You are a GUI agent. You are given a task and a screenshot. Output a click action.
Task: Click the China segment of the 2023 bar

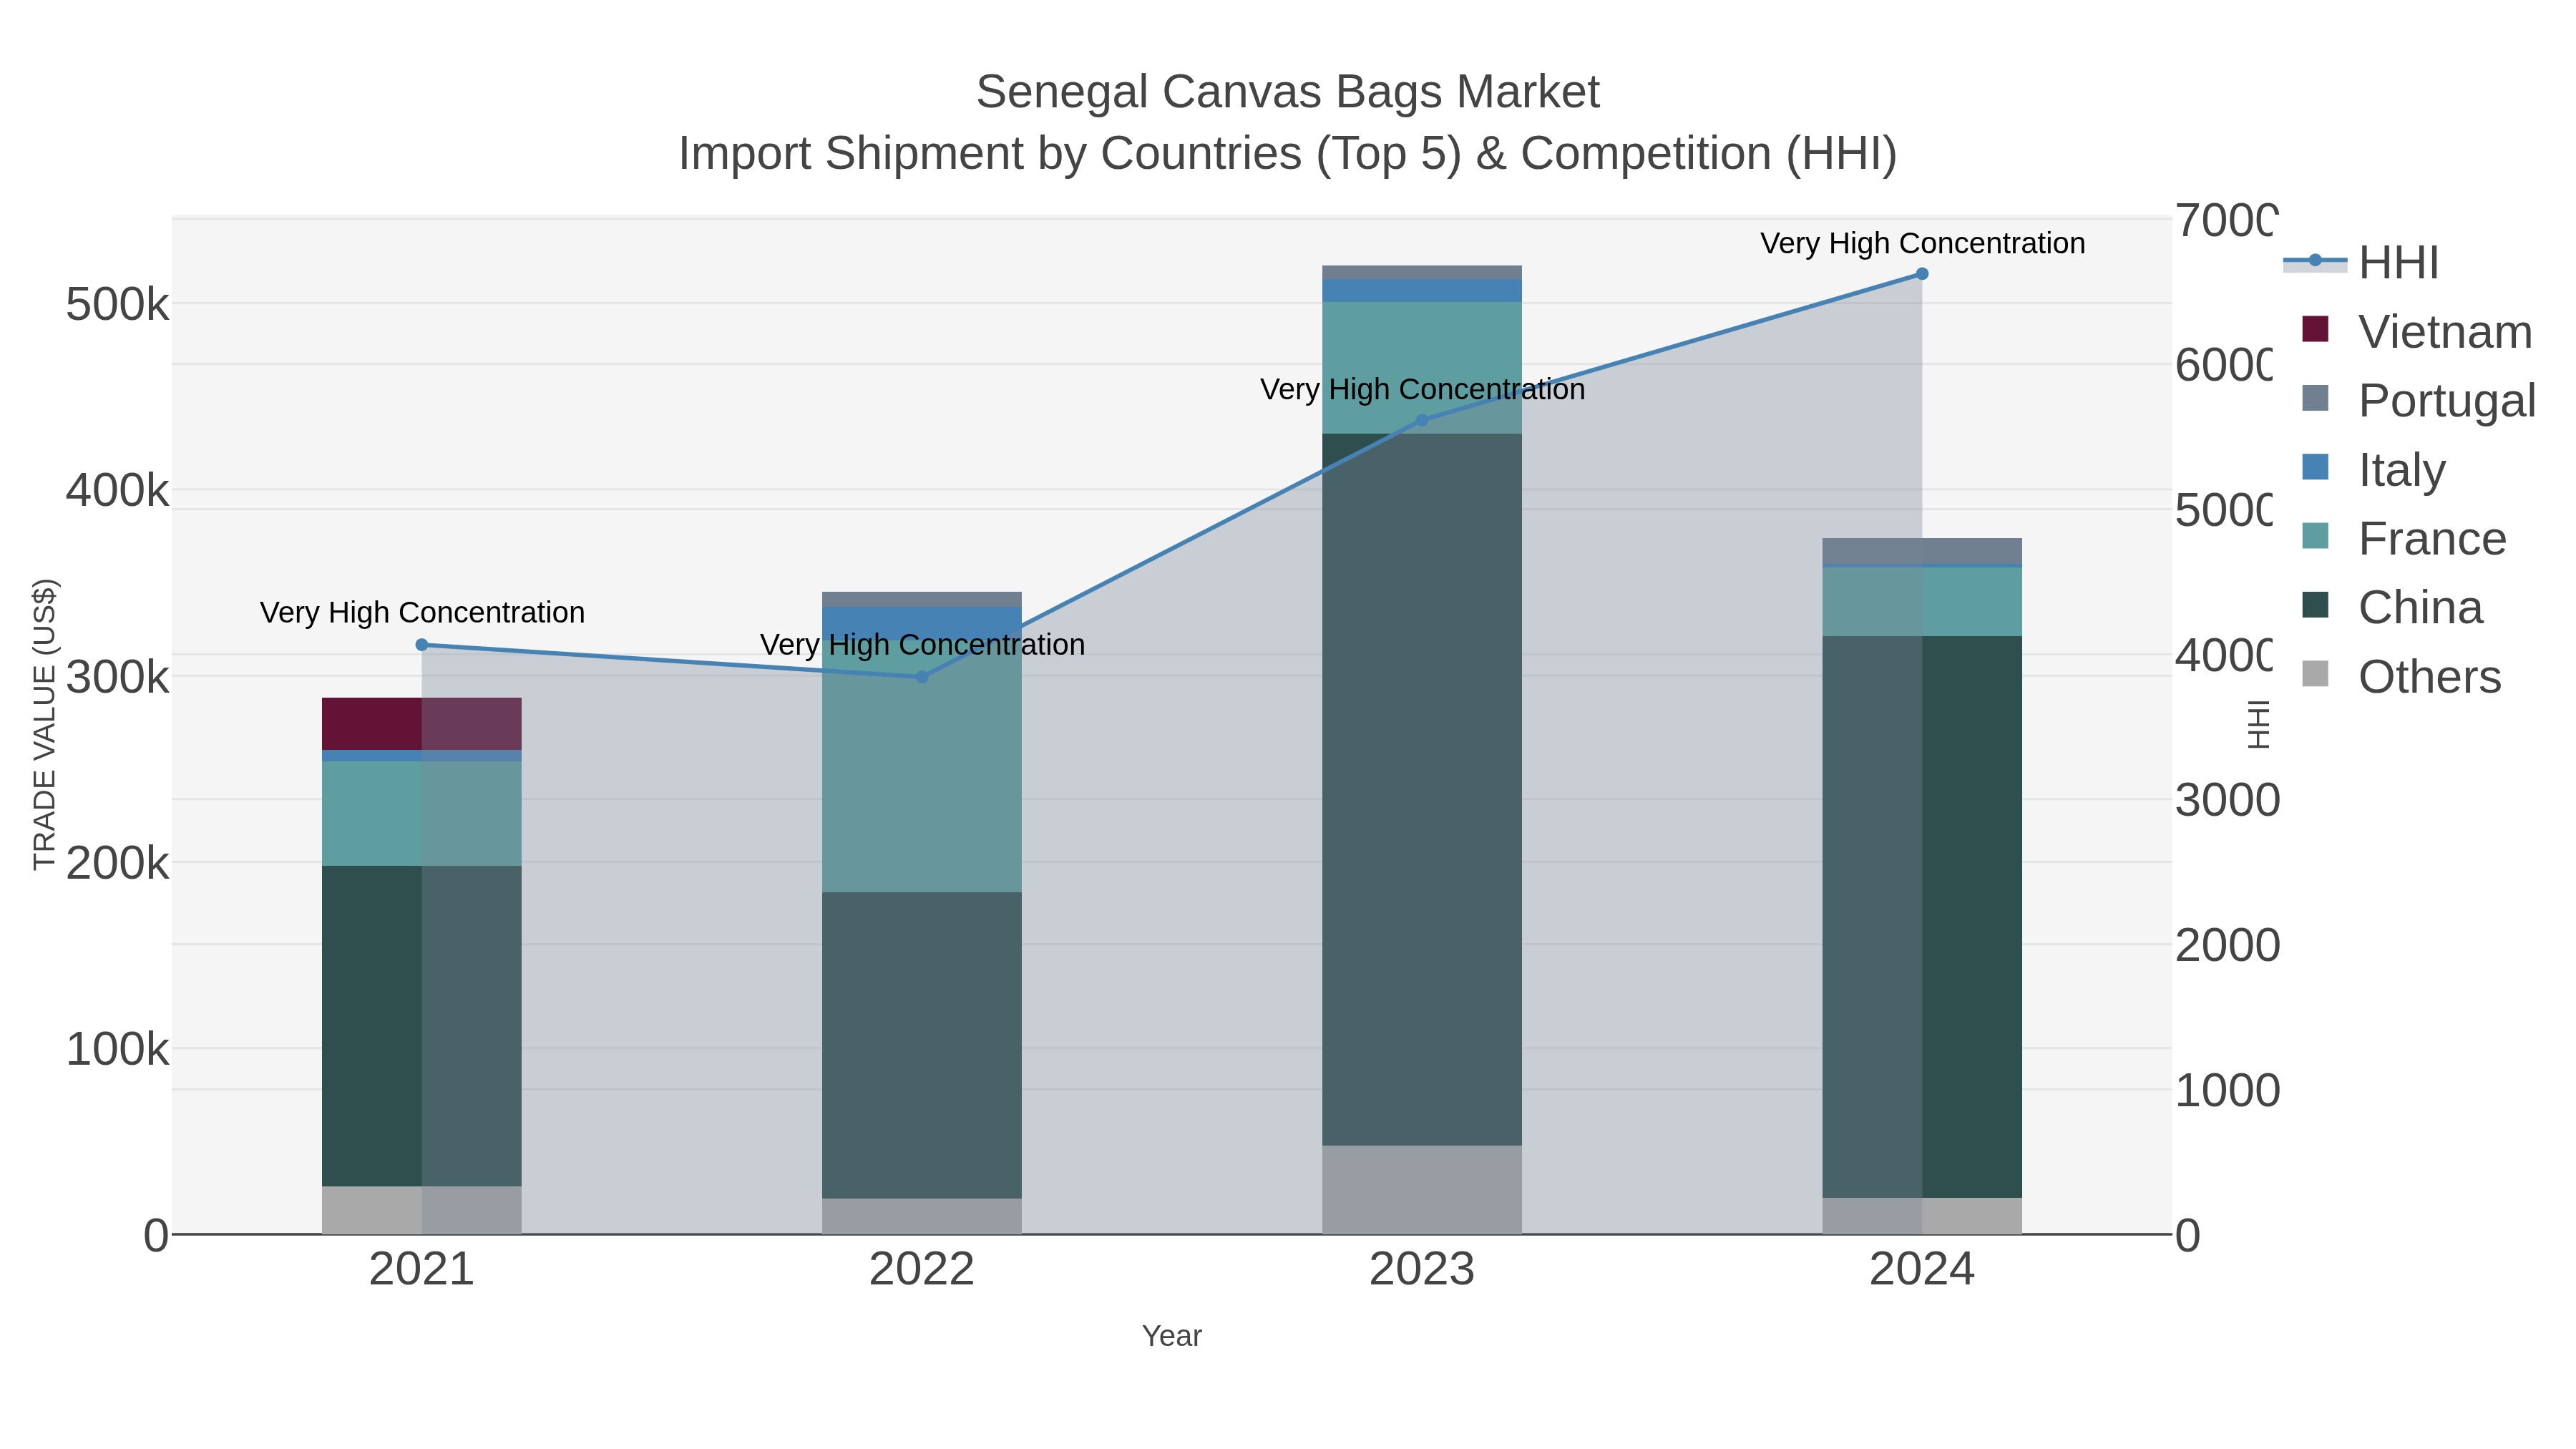click(1422, 789)
